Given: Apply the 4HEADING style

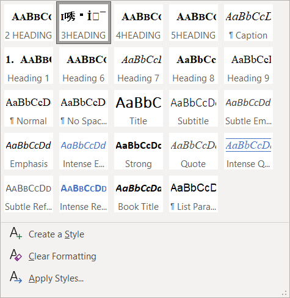Looking at the screenshot, I should click(139, 23).
